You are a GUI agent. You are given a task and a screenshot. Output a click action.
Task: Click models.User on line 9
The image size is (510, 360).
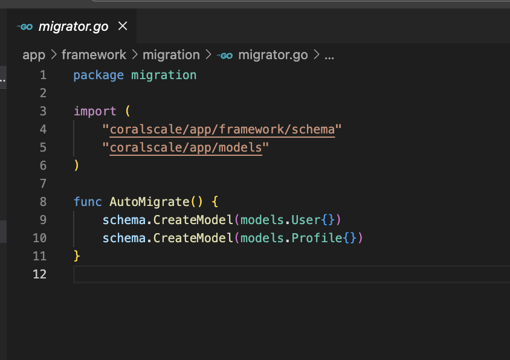[281, 220]
